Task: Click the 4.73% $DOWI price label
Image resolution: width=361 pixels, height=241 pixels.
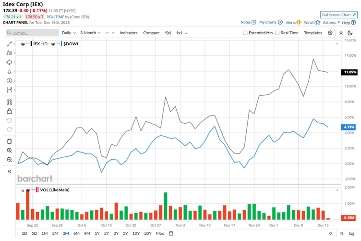Action: point(349,127)
